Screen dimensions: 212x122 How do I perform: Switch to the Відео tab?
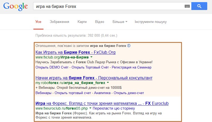100,22
